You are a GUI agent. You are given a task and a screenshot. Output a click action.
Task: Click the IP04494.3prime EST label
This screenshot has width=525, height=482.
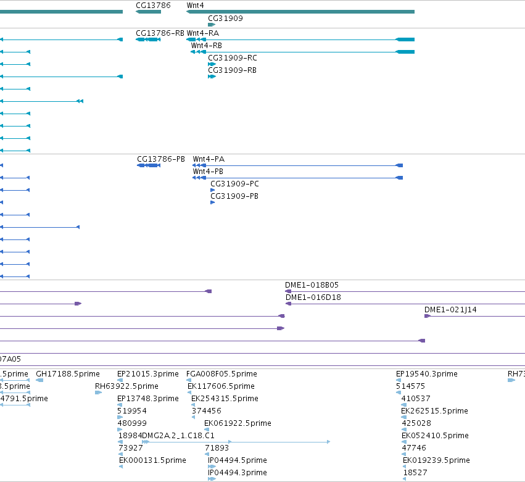[238, 473]
